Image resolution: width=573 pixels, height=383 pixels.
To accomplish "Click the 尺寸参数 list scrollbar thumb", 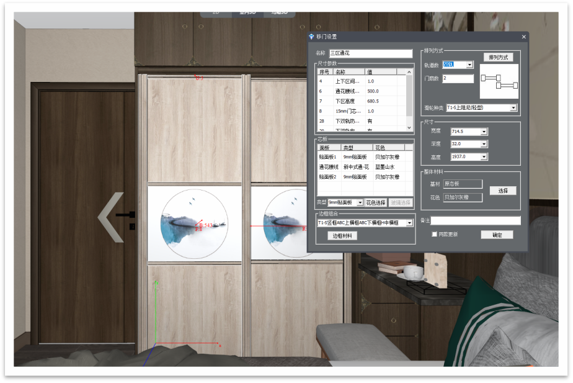I will 409,96.
